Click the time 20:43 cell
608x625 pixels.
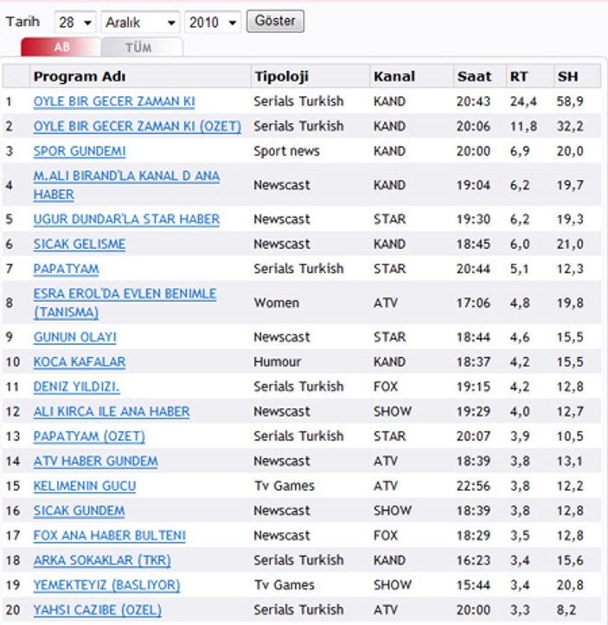(473, 102)
